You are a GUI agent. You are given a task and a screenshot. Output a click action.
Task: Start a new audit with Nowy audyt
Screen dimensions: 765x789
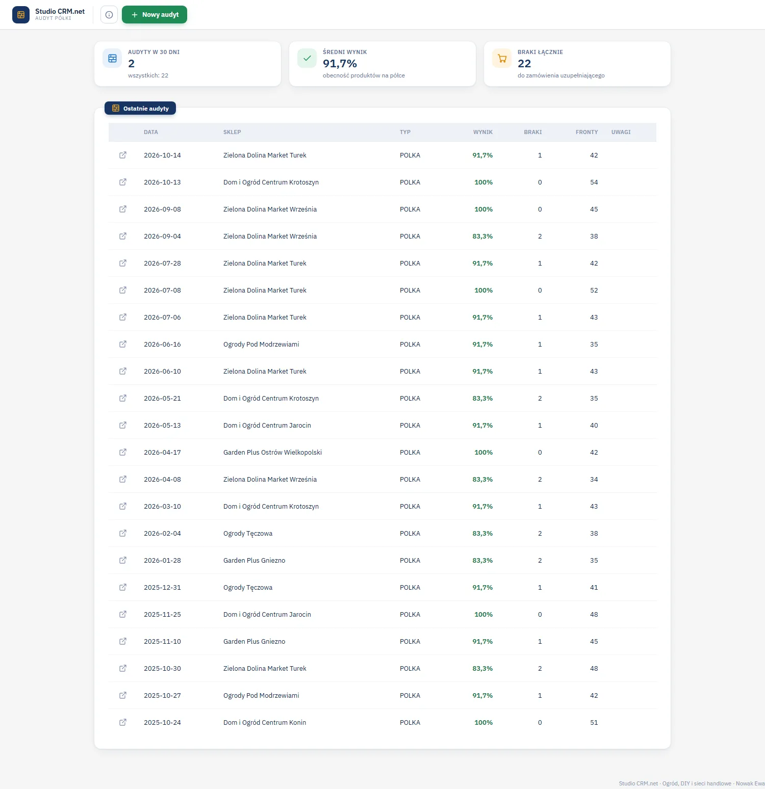point(155,15)
